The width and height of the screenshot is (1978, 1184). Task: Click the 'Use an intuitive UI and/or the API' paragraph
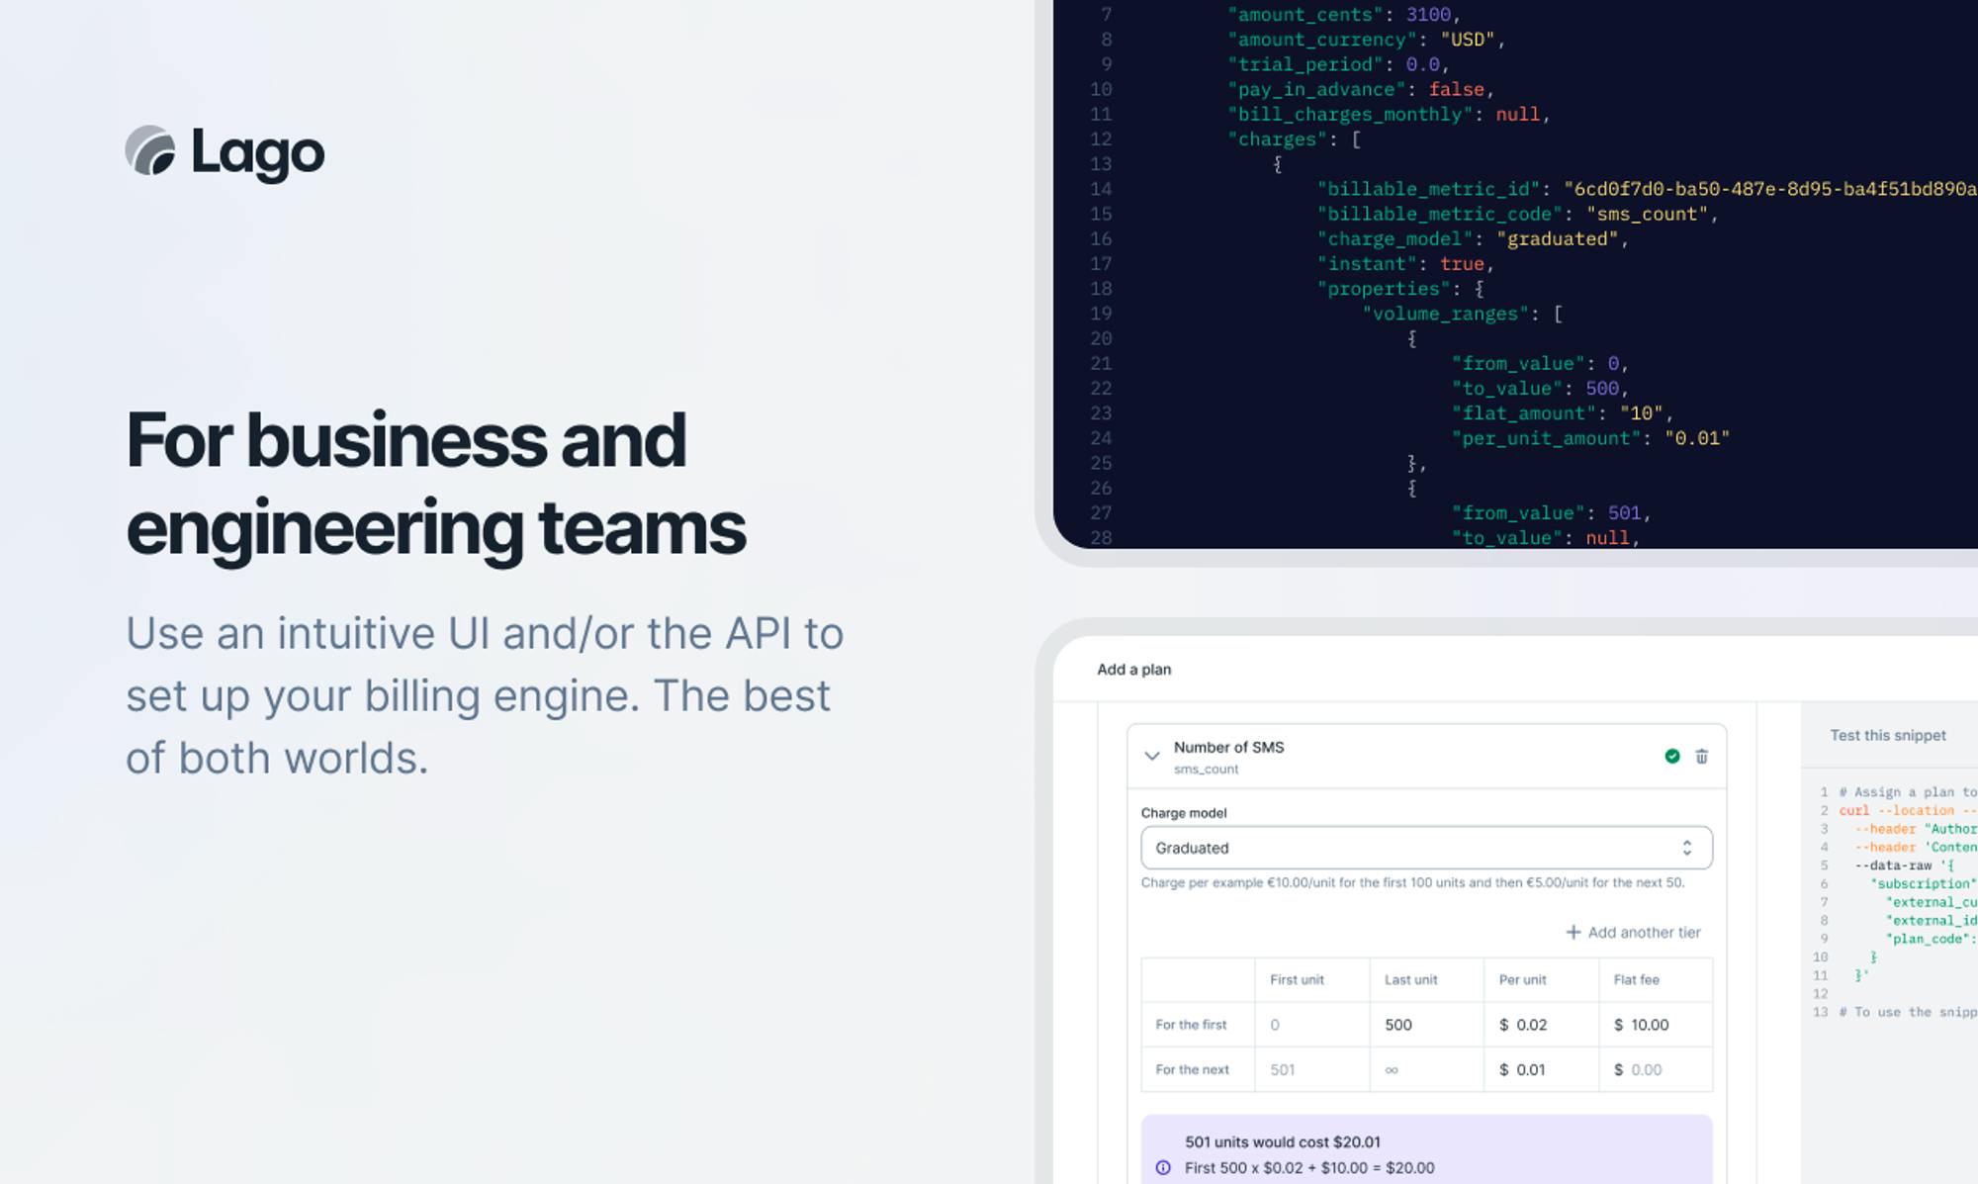(x=485, y=695)
